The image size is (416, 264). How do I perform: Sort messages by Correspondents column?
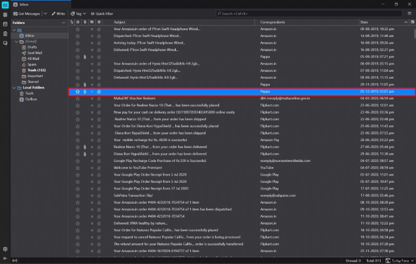[306, 22]
